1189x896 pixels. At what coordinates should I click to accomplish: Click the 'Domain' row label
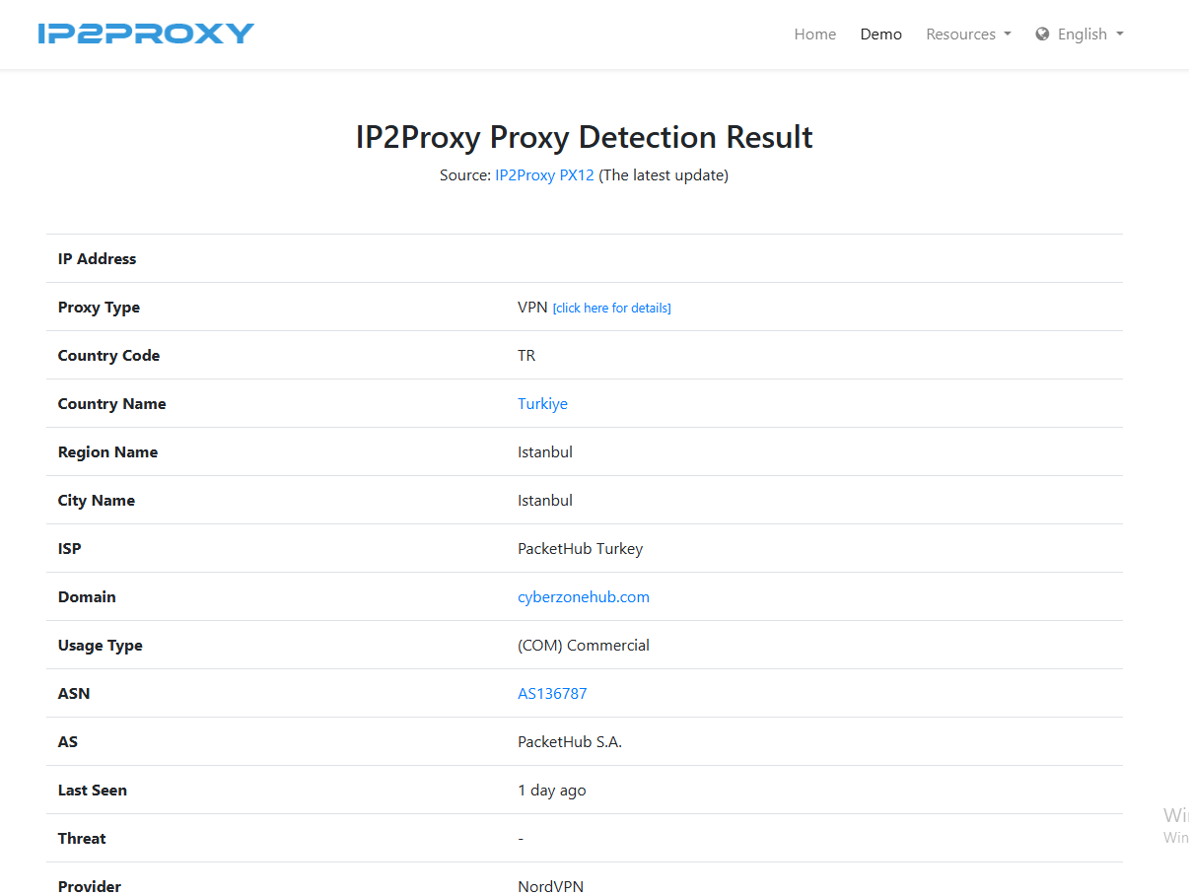(x=87, y=597)
